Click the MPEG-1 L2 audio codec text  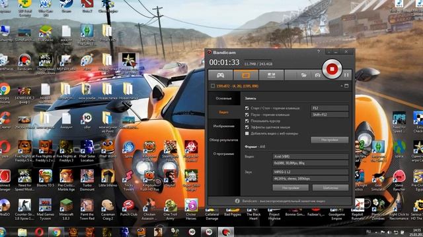[x=282, y=172]
